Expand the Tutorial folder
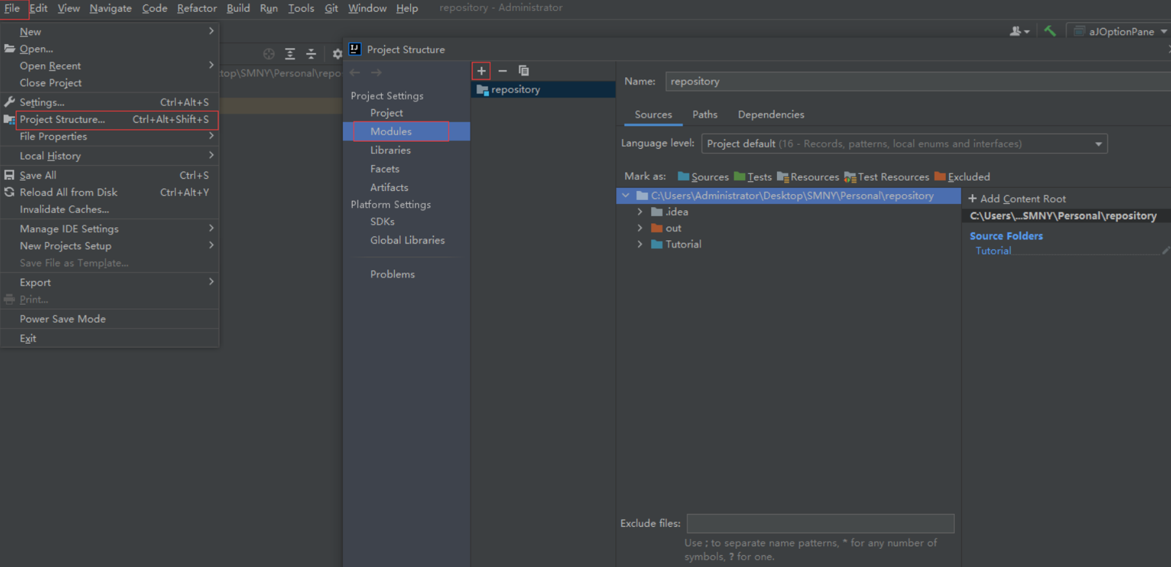1171x567 pixels. coord(640,244)
